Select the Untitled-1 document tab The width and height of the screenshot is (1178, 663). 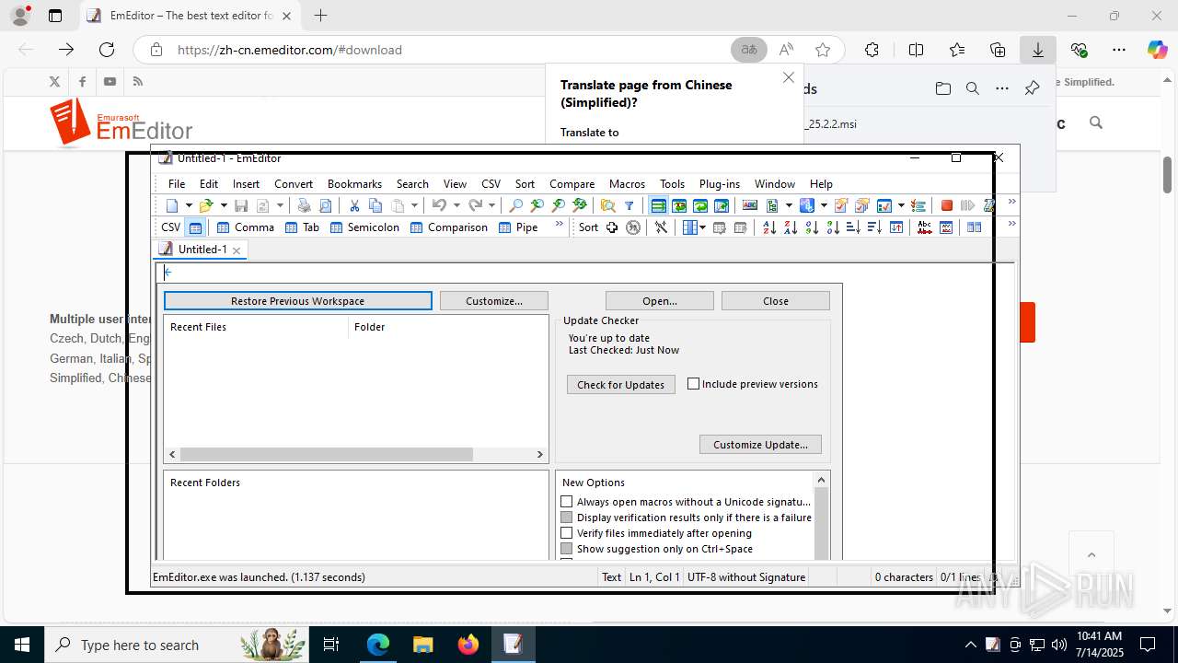pyautogui.click(x=202, y=250)
